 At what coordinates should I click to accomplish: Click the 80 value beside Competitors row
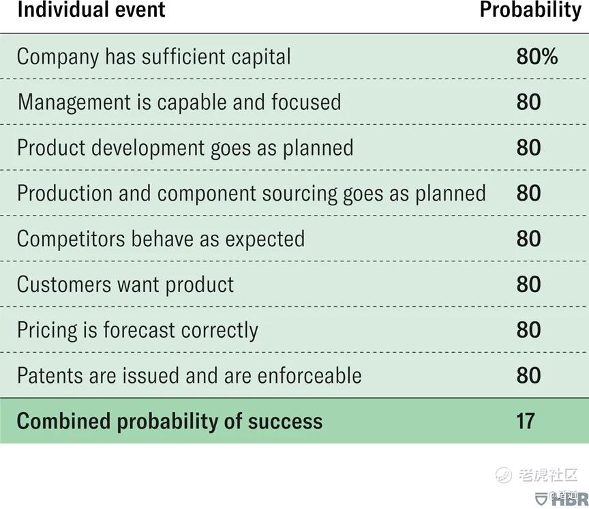(x=528, y=239)
